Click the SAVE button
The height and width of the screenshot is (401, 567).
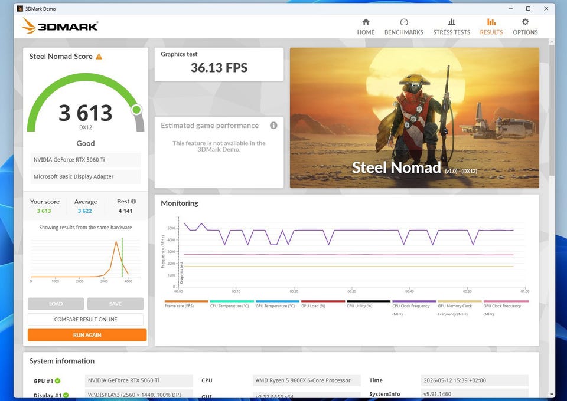point(115,304)
